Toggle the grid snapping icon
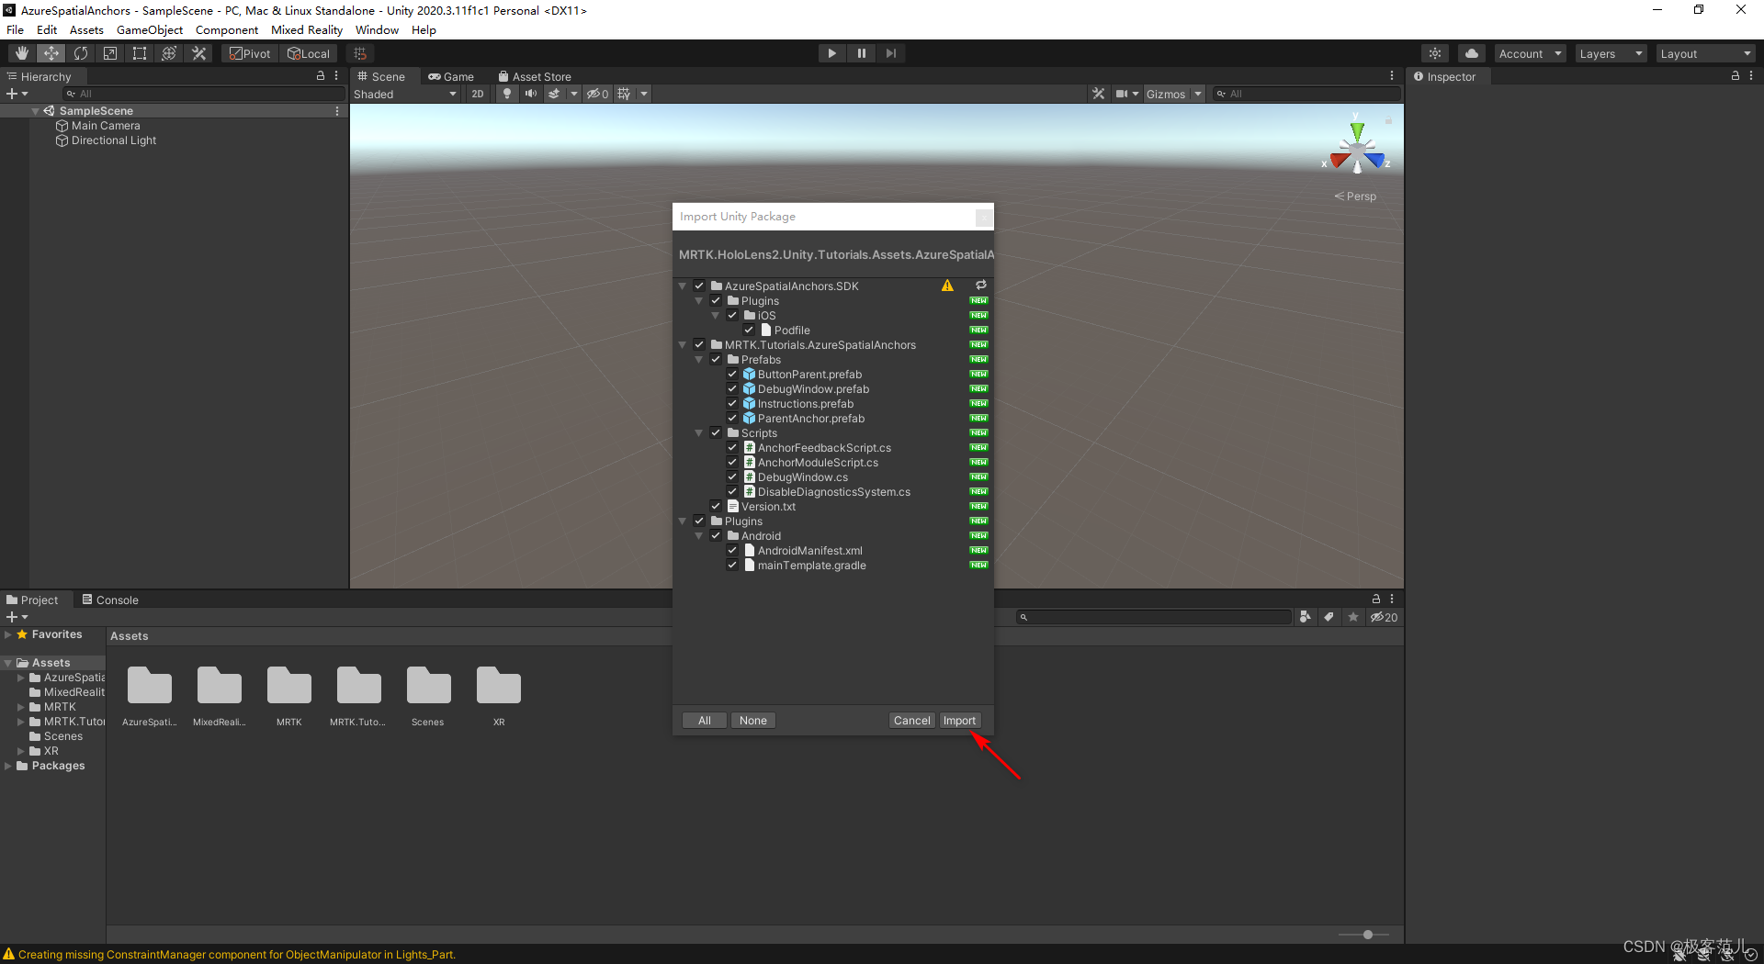Image resolution: width=1764 pixels, height=964 pixels. point(360,53)
